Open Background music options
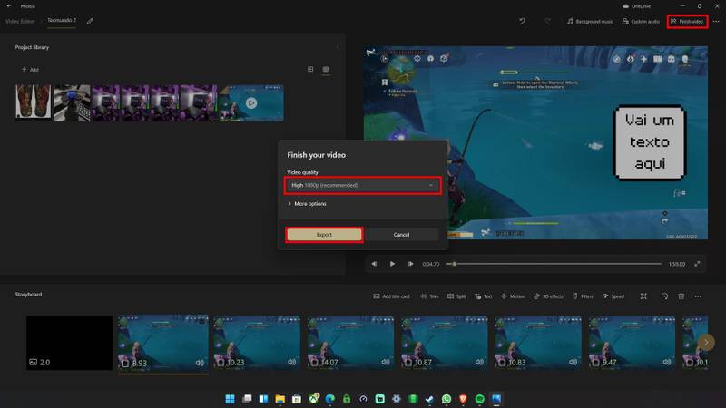The image size is (726, 408). (590, 21)
